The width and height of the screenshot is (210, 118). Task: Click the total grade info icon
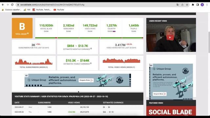pos(28,33)
